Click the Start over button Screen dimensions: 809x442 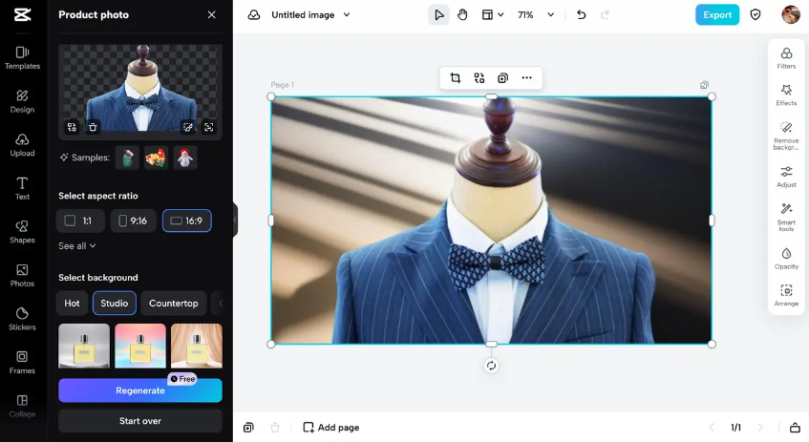[x=140, y=421]
